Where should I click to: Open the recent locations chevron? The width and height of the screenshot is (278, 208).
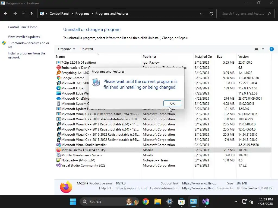point(23,14)
